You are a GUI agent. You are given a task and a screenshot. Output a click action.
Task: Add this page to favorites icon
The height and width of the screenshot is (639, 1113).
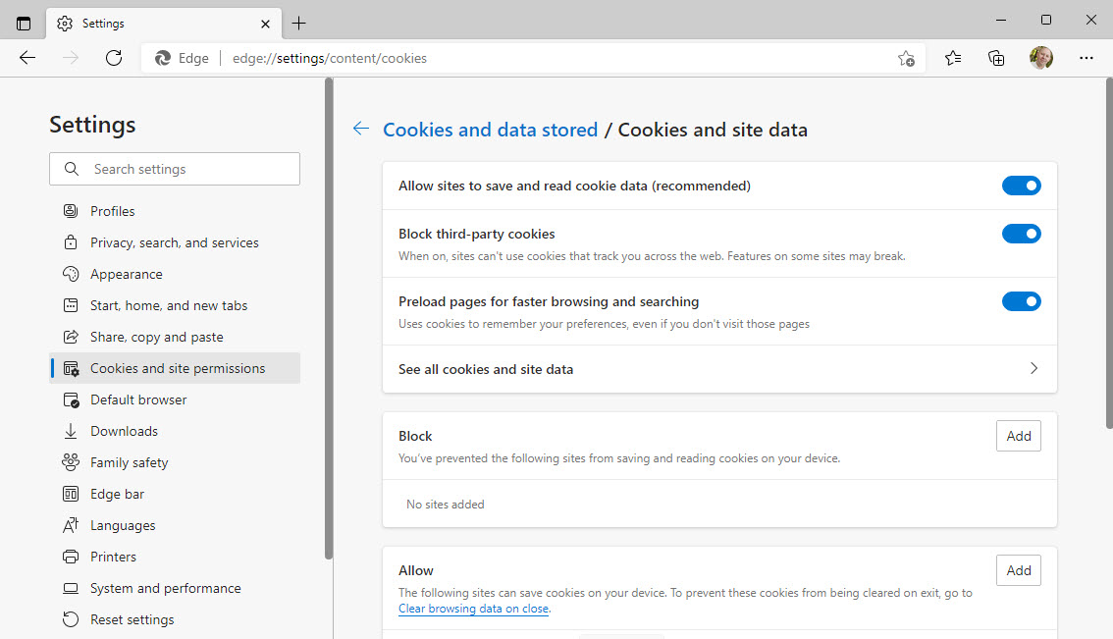coord(906,58)
